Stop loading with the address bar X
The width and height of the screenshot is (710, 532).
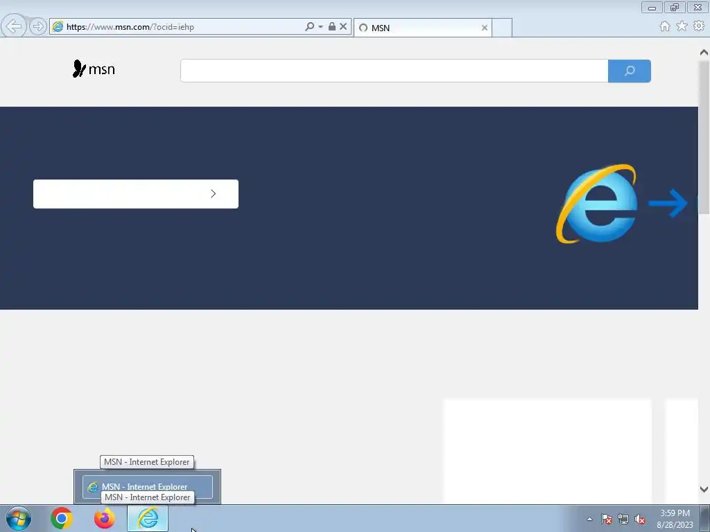tap(343, 27)
